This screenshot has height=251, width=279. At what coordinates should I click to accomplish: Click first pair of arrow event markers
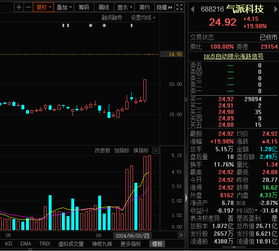[x=66, y=26]
